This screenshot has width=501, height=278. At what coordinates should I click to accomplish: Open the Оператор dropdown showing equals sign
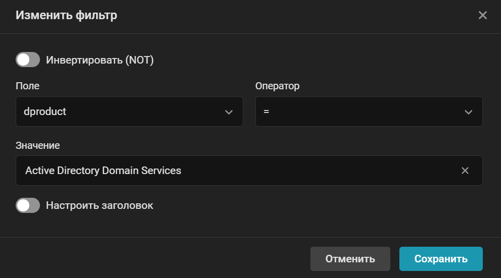tap(369, 112)
